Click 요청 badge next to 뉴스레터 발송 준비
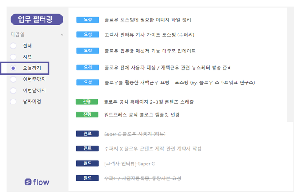The width and height of the screenshot is (294, 193). click(x=88, y=68)
